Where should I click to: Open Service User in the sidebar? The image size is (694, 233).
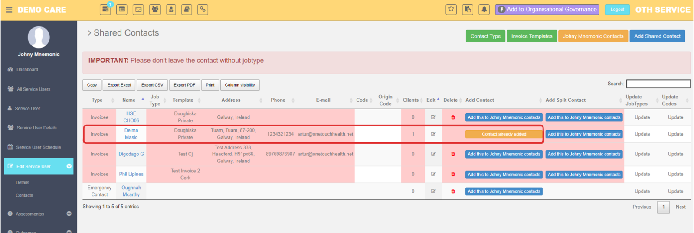27,109
